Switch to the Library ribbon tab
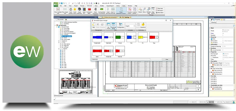Image resolution: width=236 pixels, height=111 pixels. click(118, 6)
